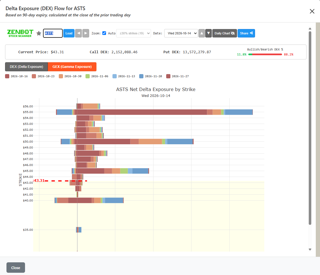Close dialog with X icon
Screen dimensions: 320x275
click(312, 11)
